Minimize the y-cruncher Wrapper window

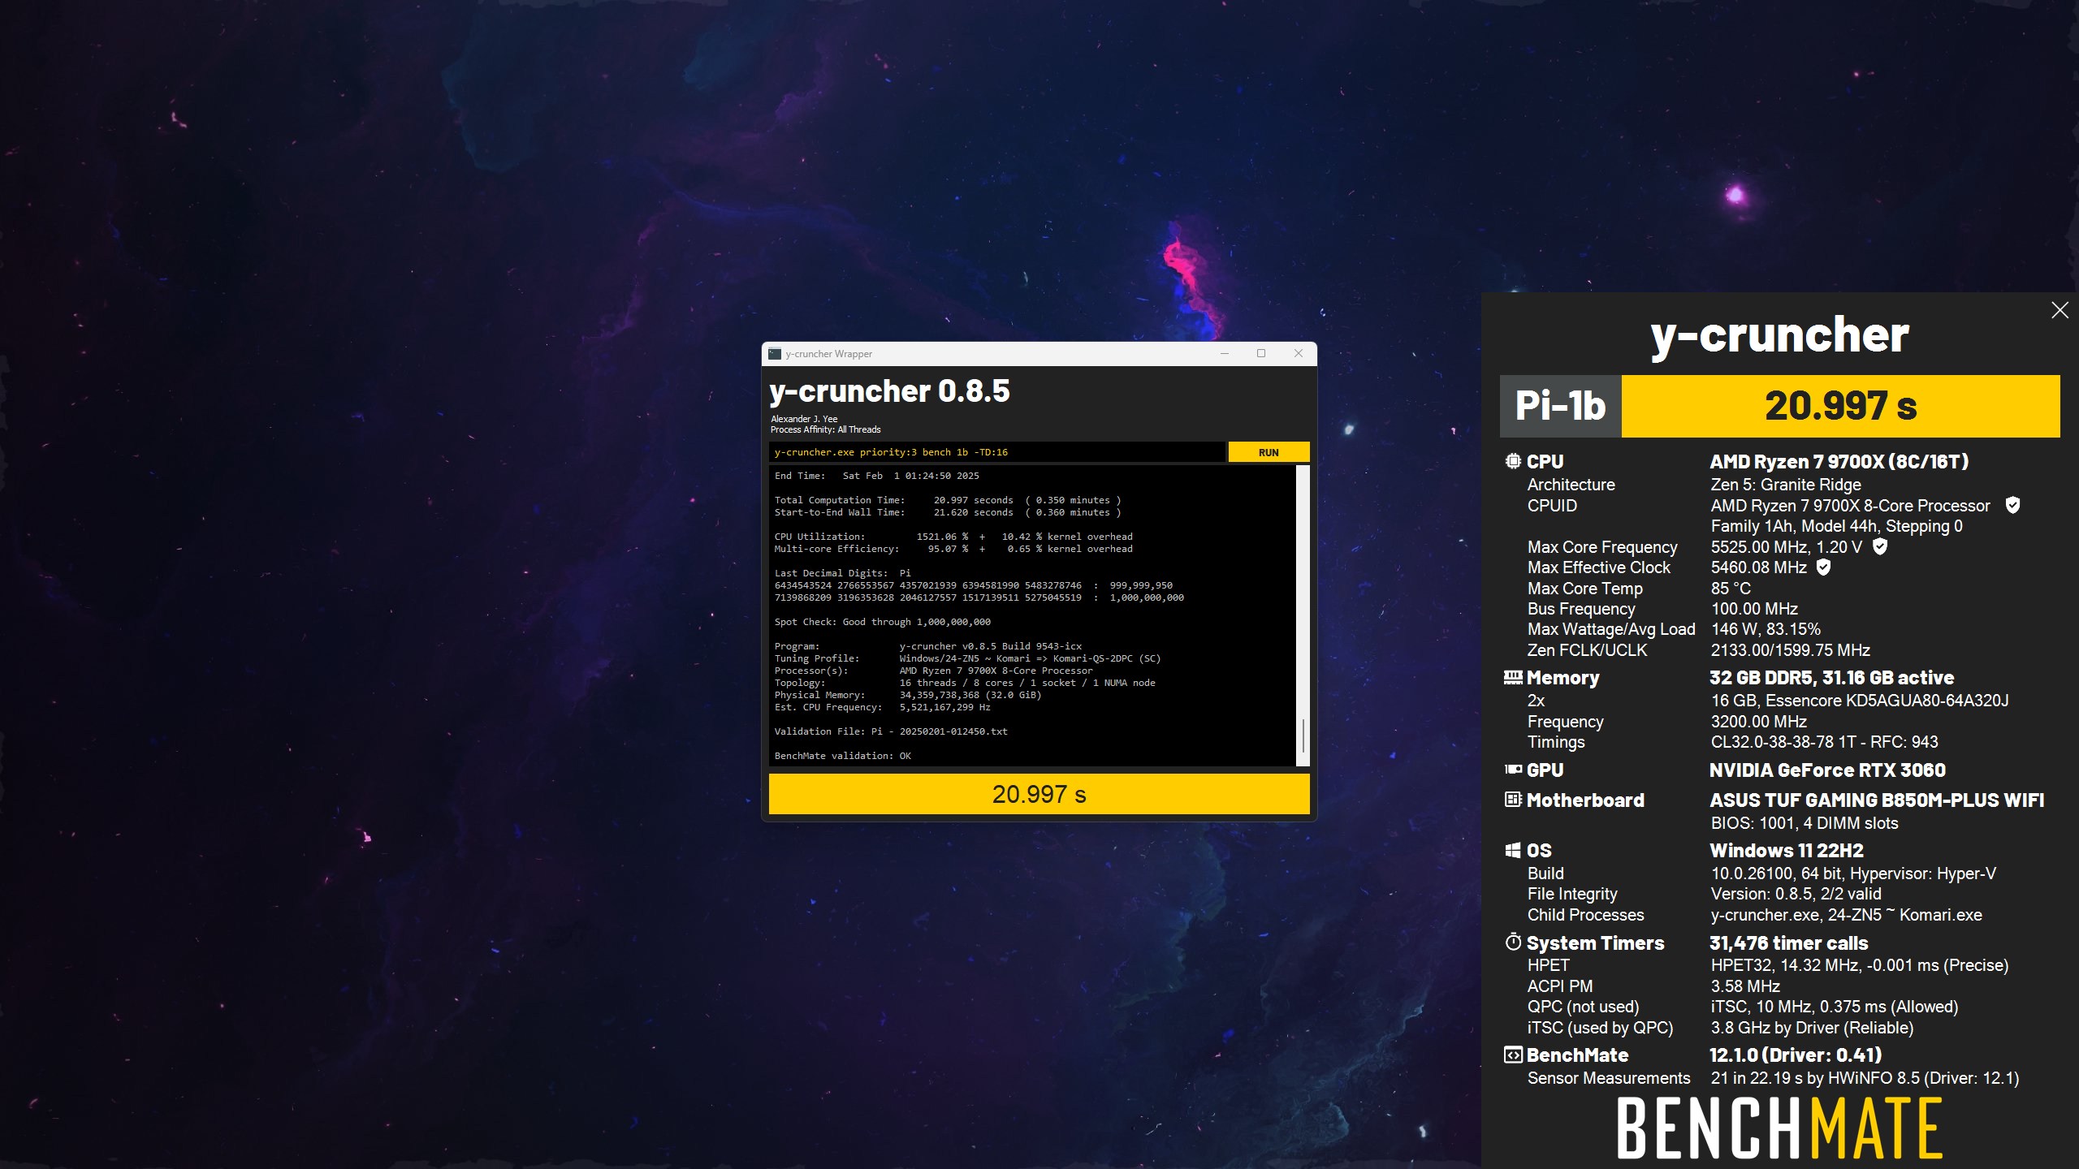(x=1225, y=354)
